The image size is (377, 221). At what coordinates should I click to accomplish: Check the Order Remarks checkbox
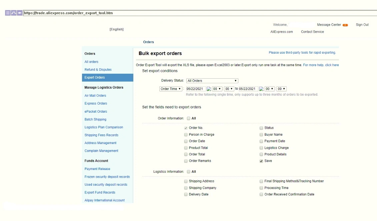pos(186,161)
